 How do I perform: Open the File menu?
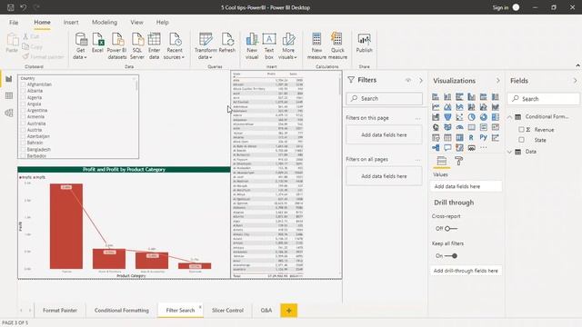(x=14, y=22)
